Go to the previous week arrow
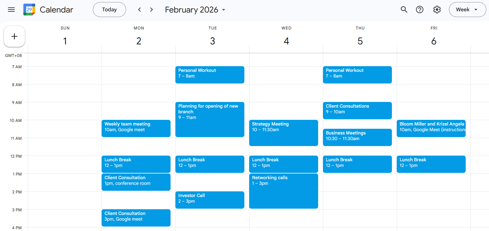The height and width of the screenshot is (231, 489). click(x=140, y=10)
